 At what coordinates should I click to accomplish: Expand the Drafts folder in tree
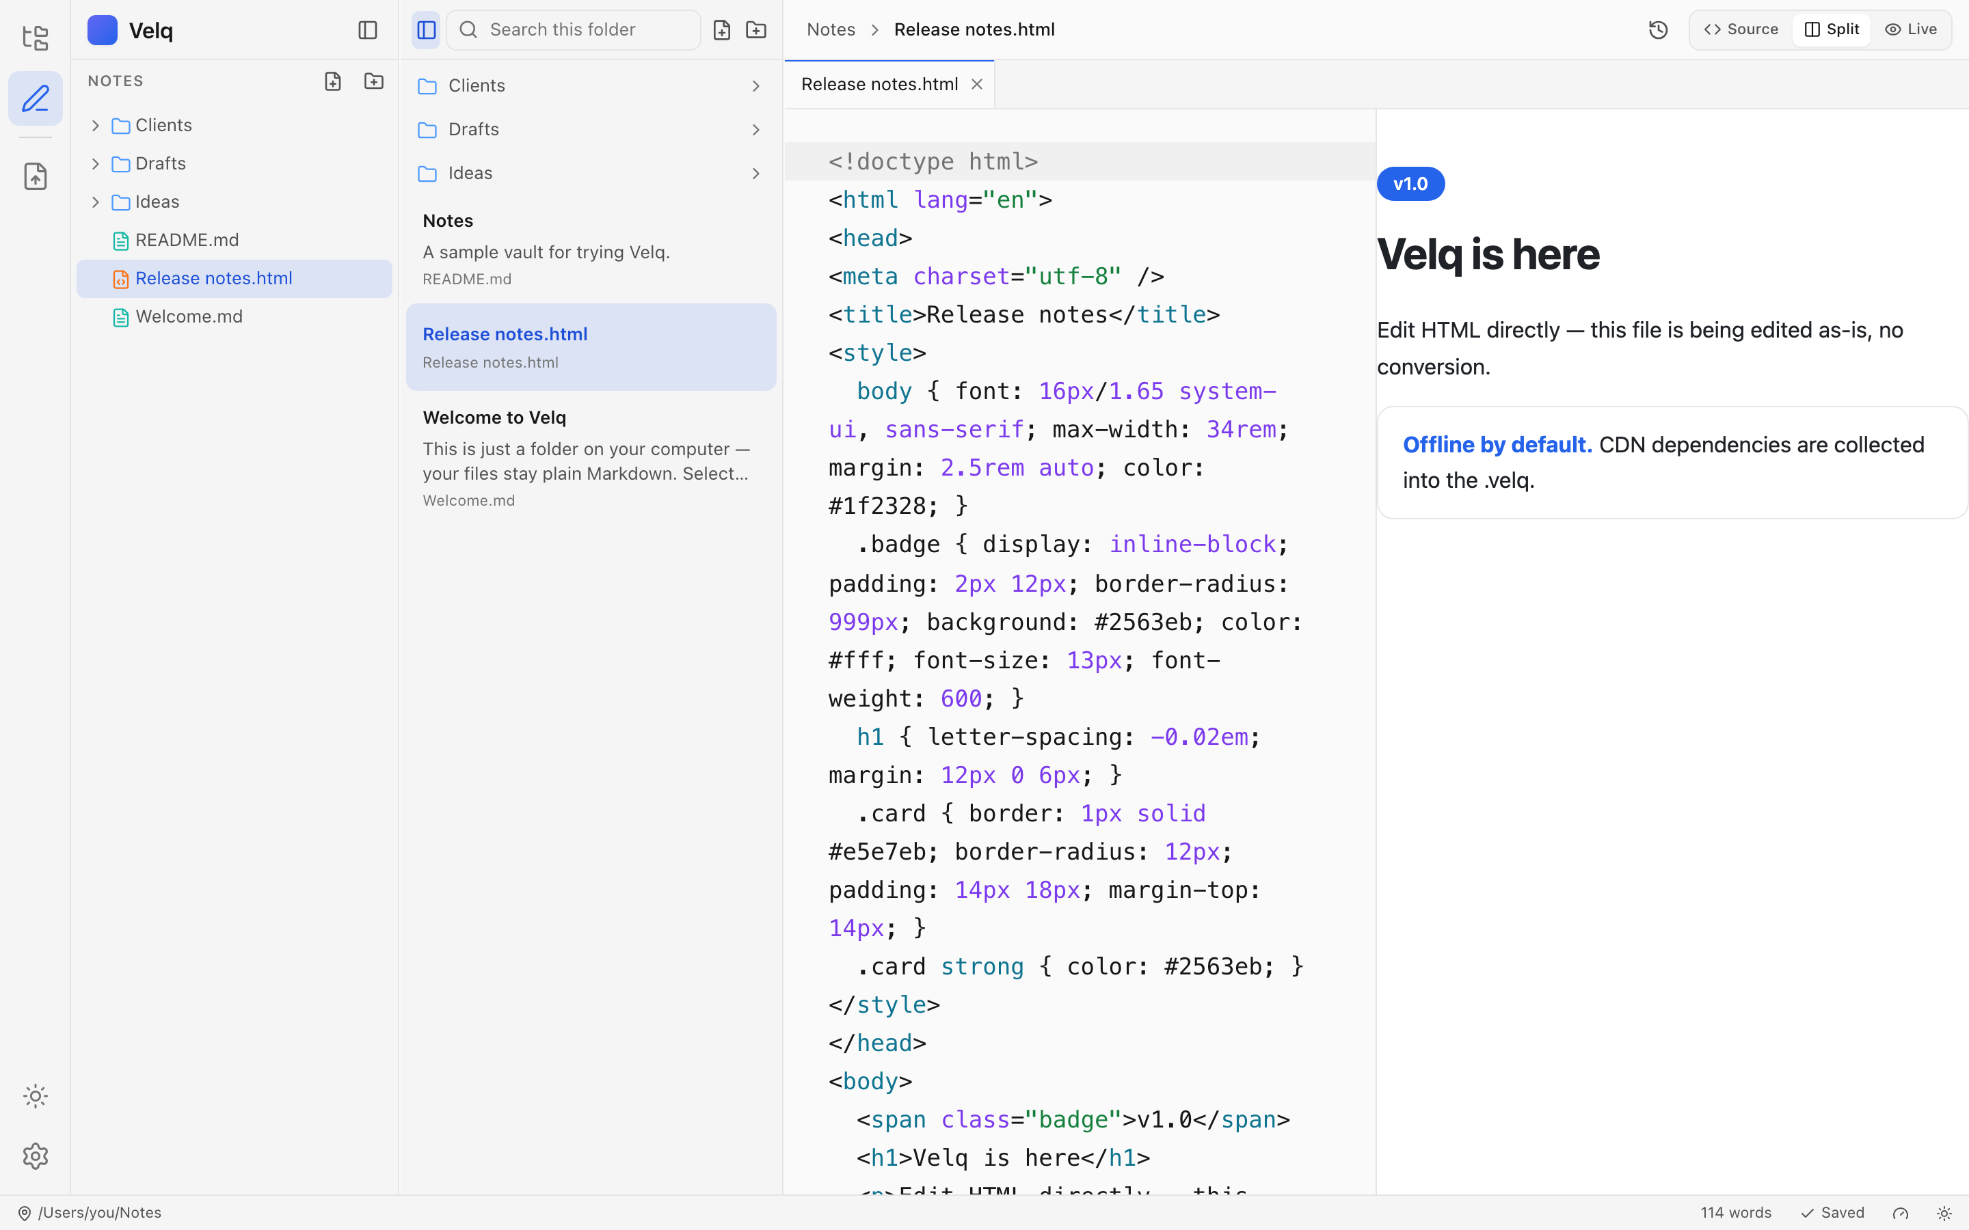tap(95, 163)
